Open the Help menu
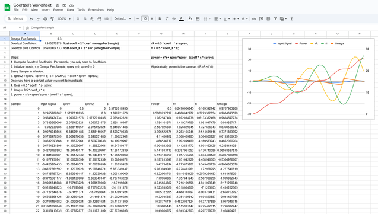Viewport: 378px width, 214px height. point(110,10)
